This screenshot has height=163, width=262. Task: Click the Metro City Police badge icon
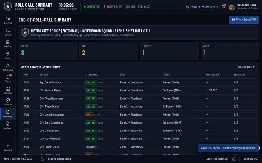pyautogui.click(x=25, y=33)
